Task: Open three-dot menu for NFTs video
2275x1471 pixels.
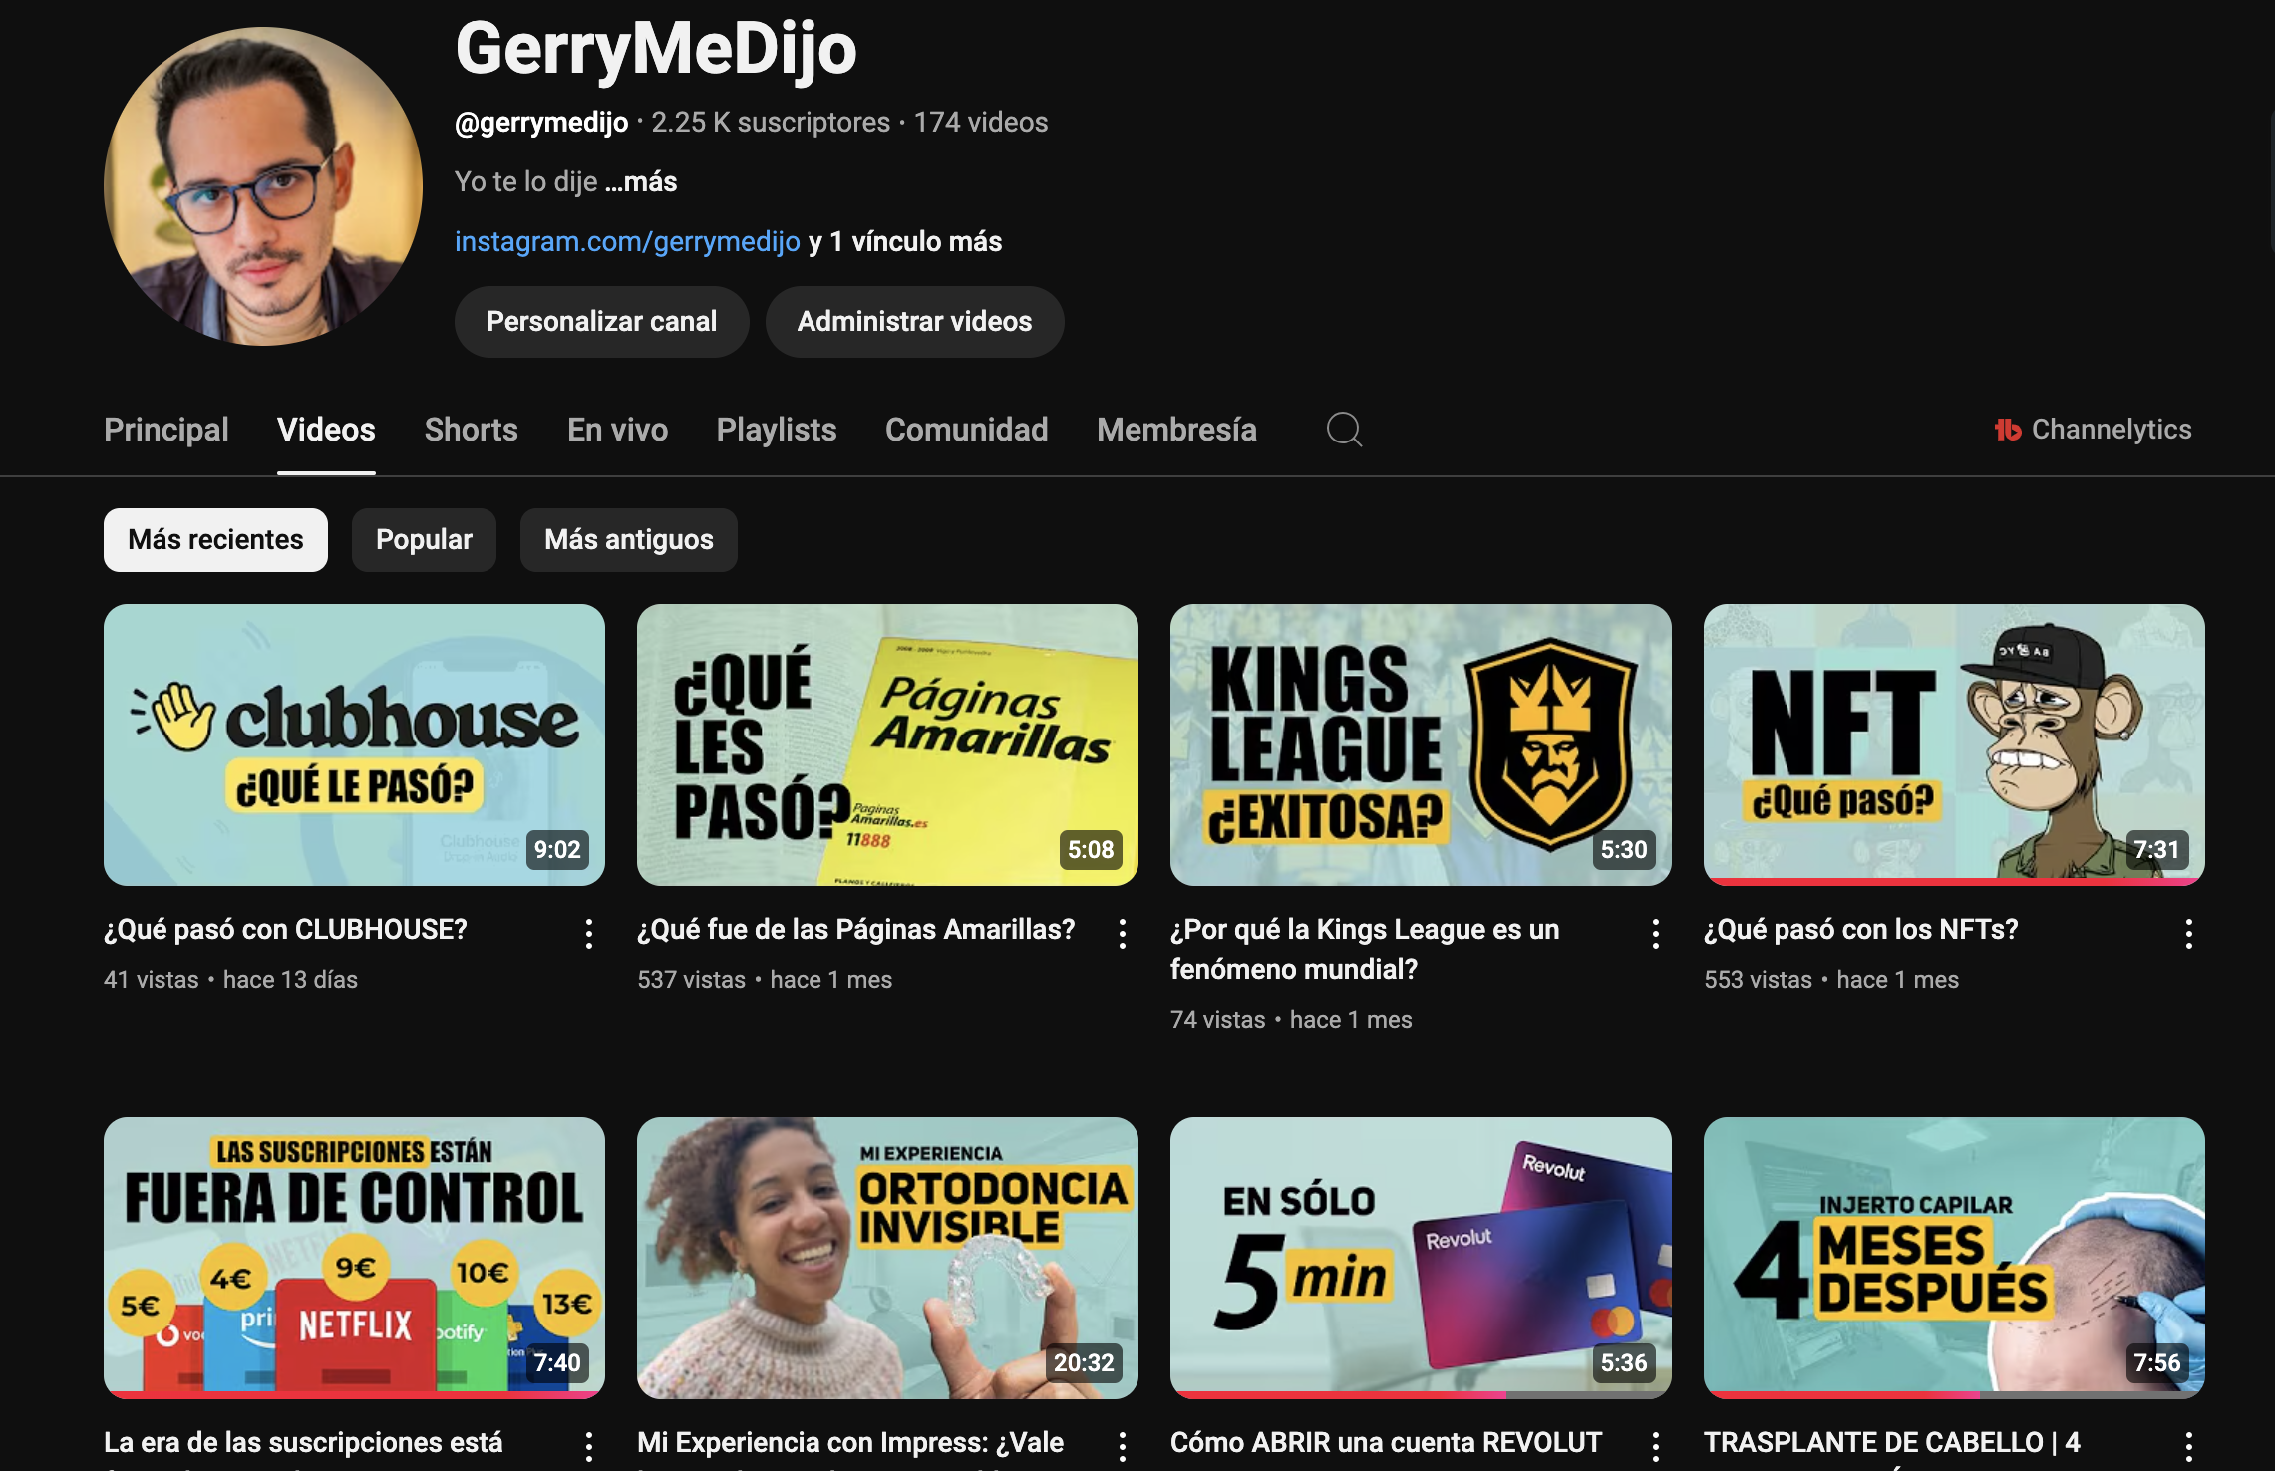Action: point(2189,934)
